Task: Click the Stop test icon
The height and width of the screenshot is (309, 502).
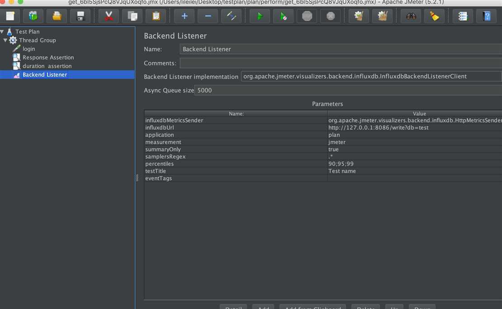Action: tap(307, 16)
